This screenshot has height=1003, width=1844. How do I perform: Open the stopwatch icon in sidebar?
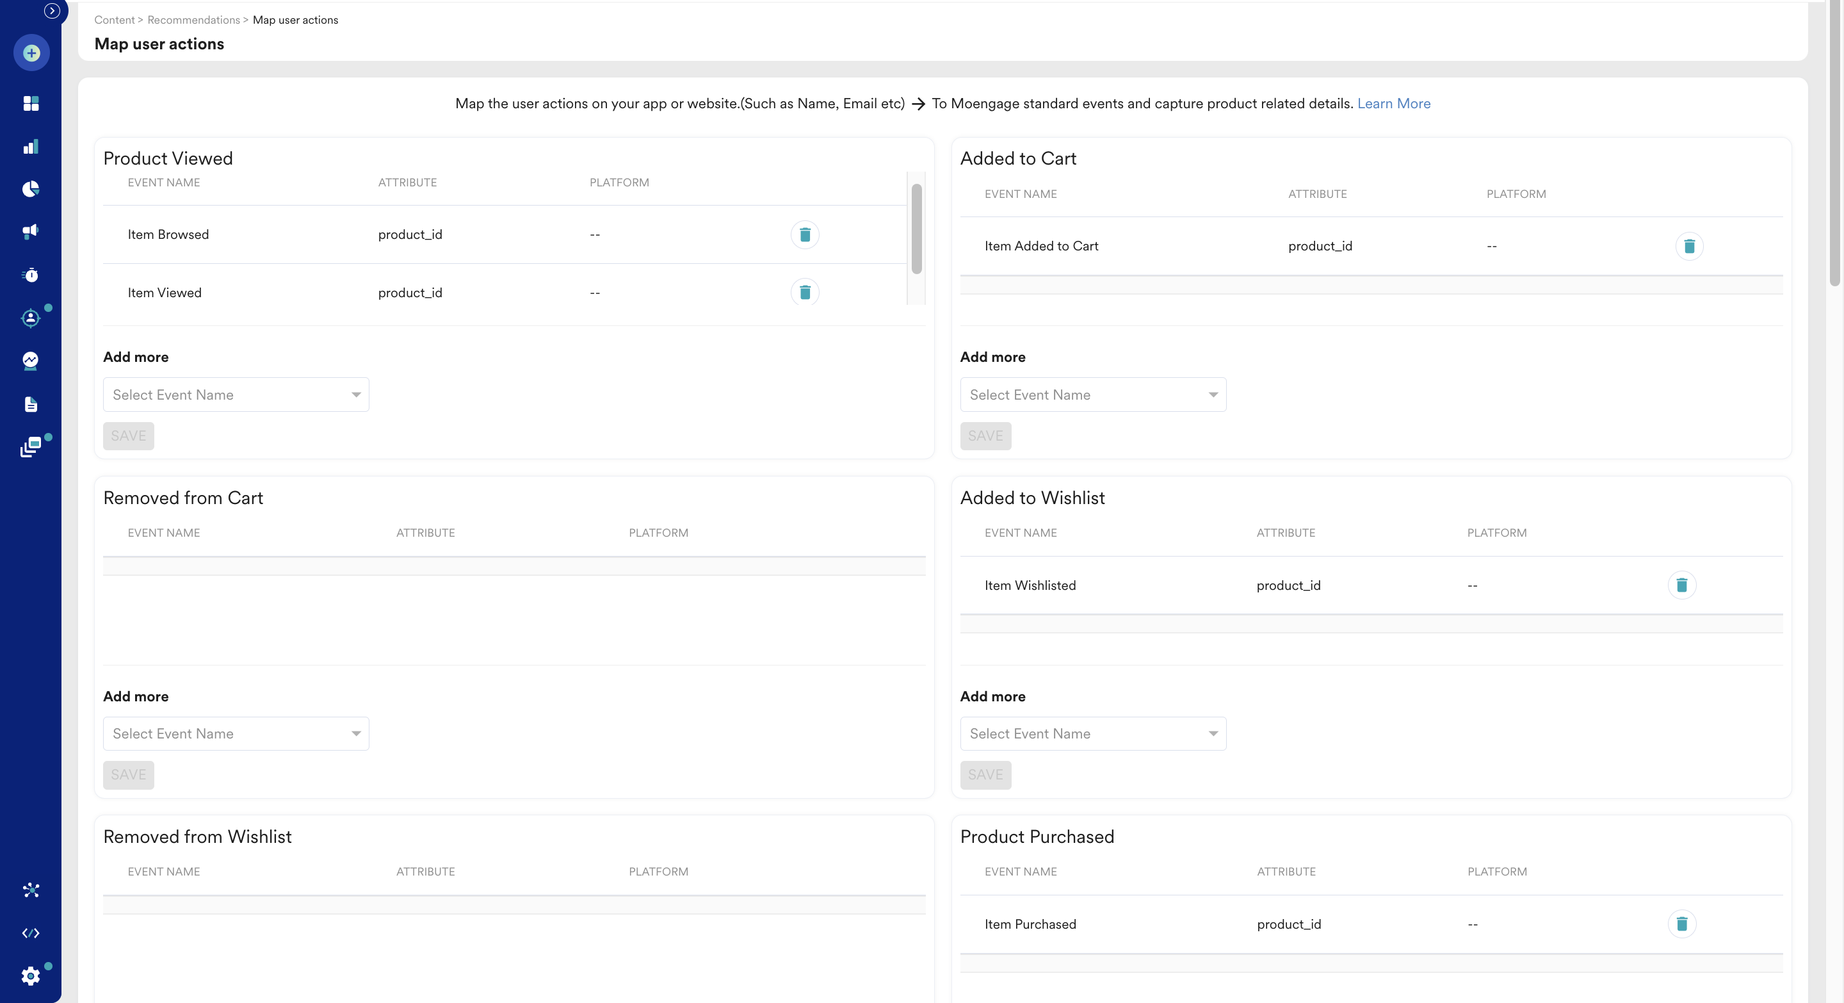point(31,275)
